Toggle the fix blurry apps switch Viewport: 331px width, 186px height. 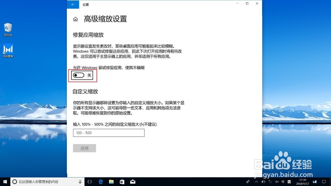pos(78,75)
